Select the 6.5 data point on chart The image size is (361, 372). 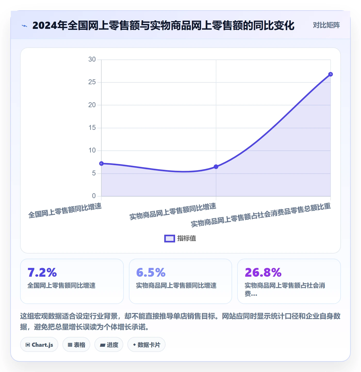(x=216, y=167)
